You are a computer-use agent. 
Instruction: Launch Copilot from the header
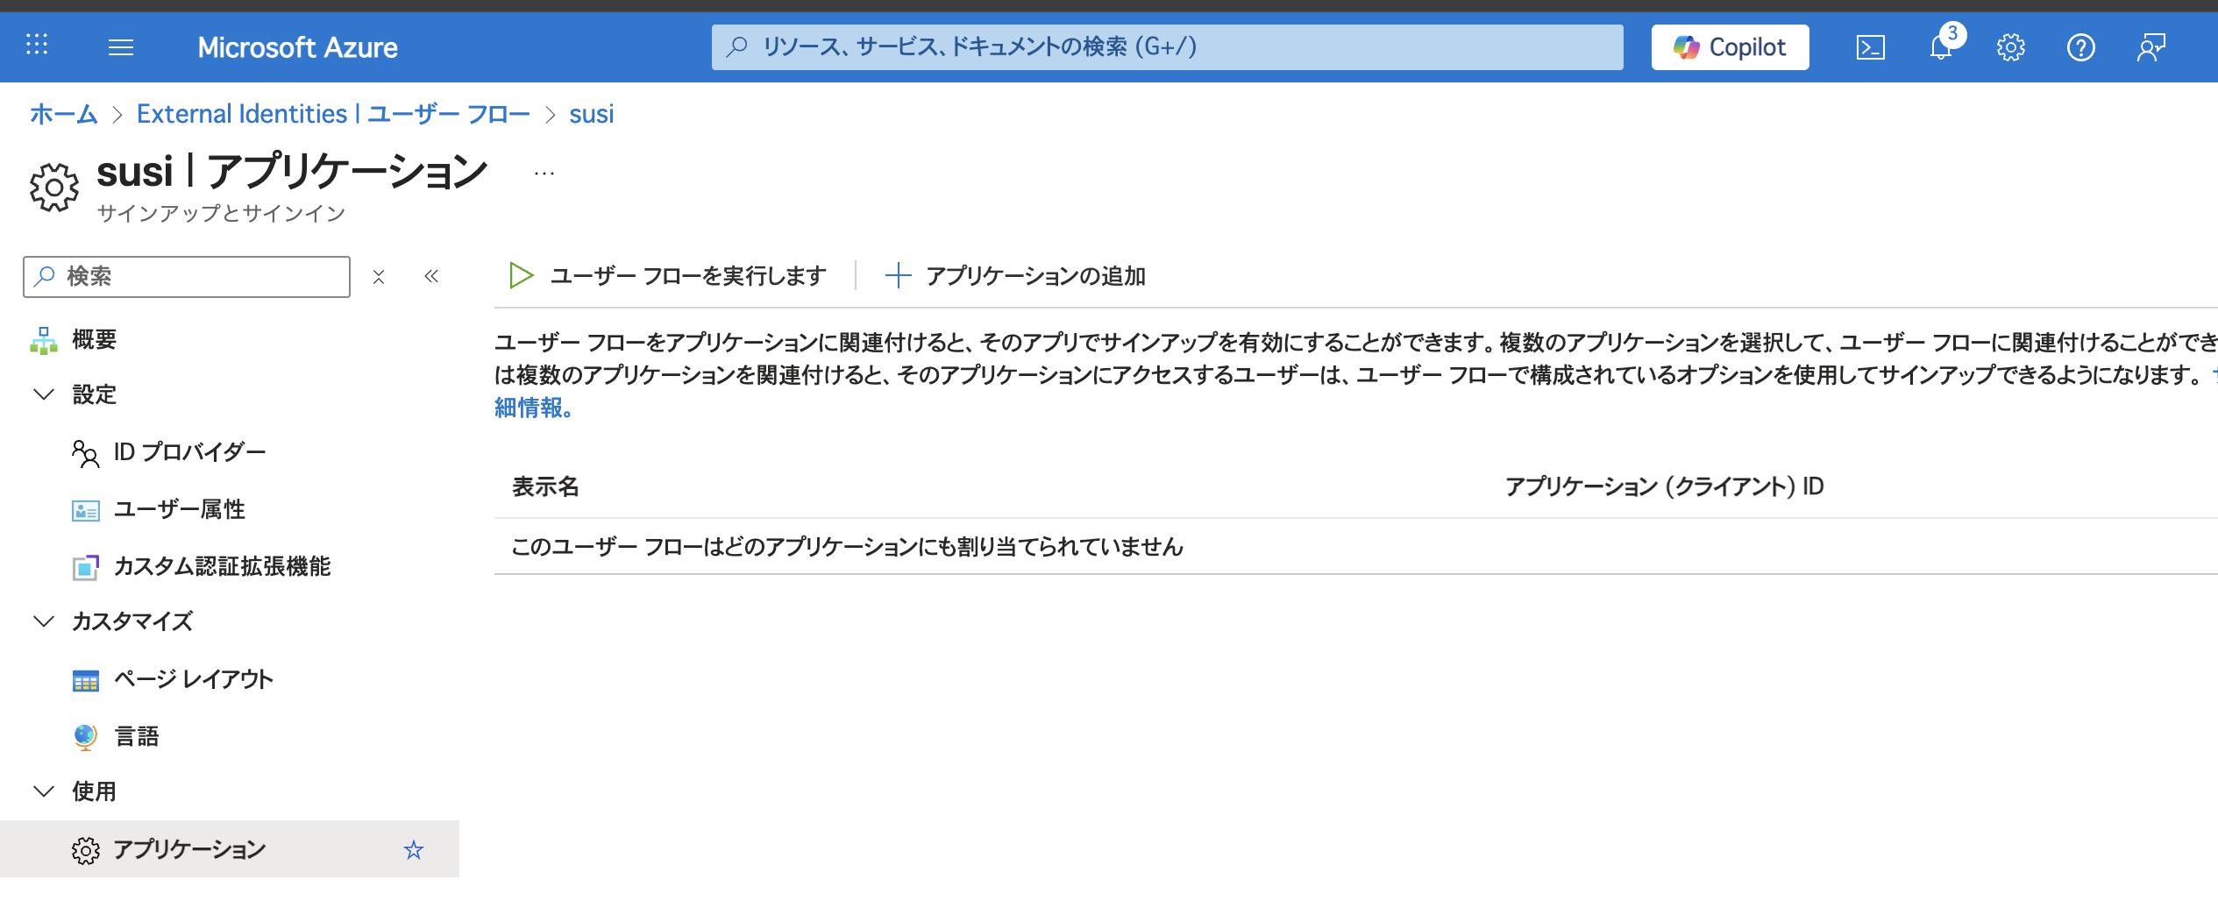(1730, 47)
